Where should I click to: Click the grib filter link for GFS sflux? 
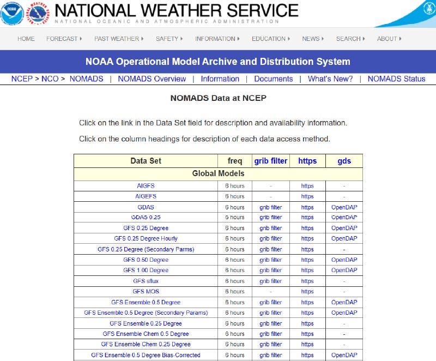(270, 281)
